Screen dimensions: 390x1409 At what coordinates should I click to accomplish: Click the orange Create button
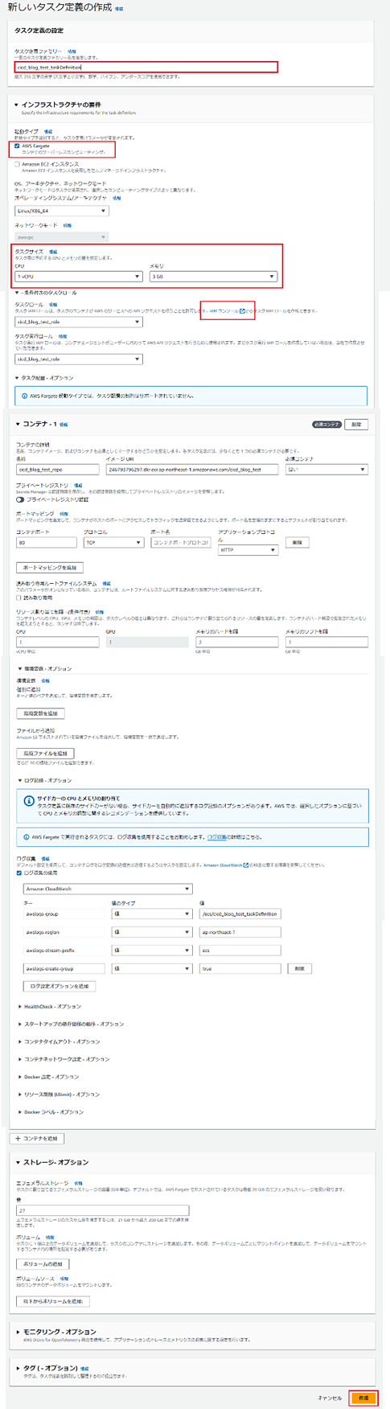coord(363,1398)
